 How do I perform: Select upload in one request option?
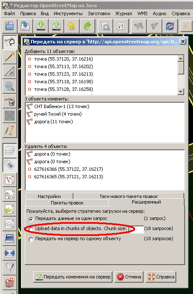pos(31,219)
